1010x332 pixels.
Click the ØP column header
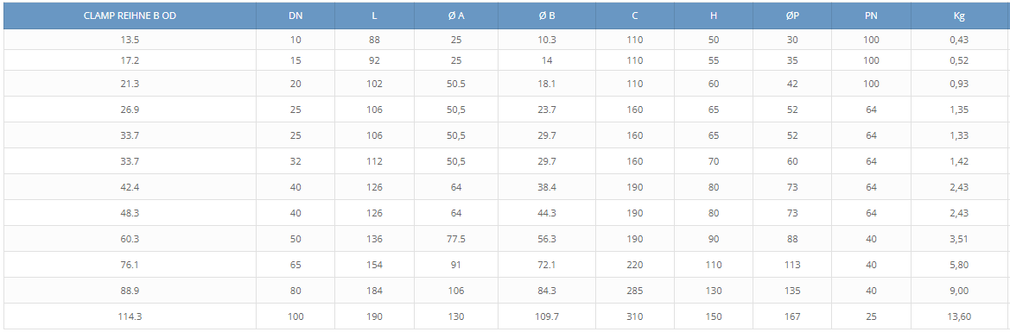[x=792, y=16]
